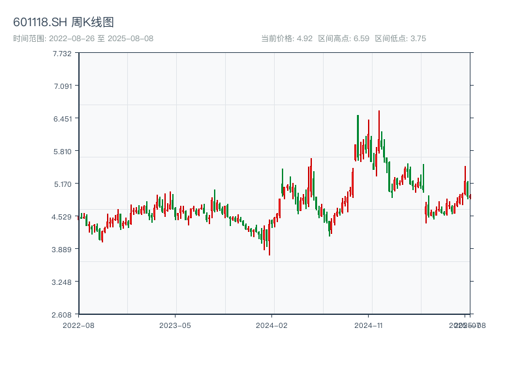Screen dimensions: 522x392
Task: Click the 区间高点 6.59 label
Action: click(x=344, y=39)
